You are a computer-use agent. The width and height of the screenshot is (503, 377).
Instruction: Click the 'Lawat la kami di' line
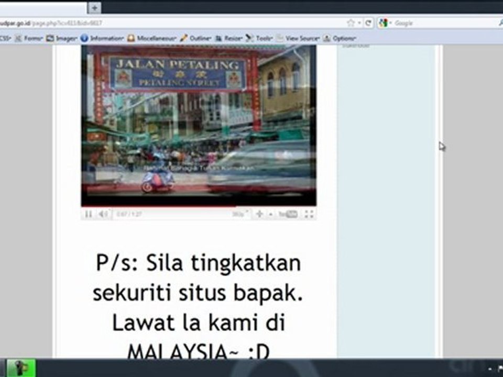[x=199, y=323]
